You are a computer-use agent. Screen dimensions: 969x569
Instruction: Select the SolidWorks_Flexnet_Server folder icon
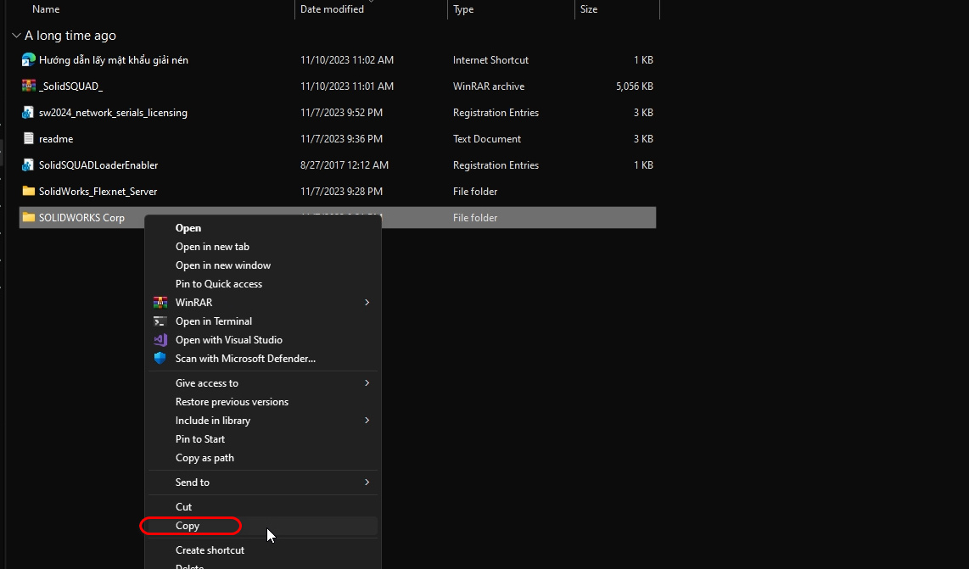point(29,191)
